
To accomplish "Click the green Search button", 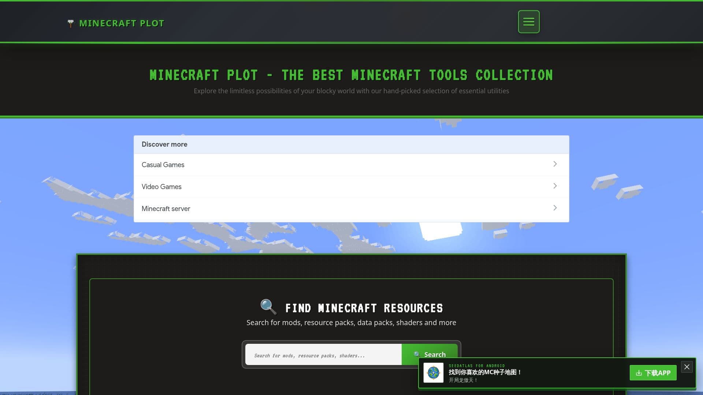I will click(429, 354).
